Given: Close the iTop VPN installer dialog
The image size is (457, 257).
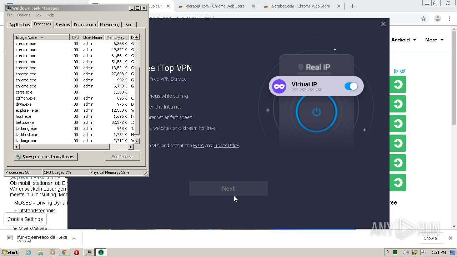Looking at the screenshot, I should point(383,24).
